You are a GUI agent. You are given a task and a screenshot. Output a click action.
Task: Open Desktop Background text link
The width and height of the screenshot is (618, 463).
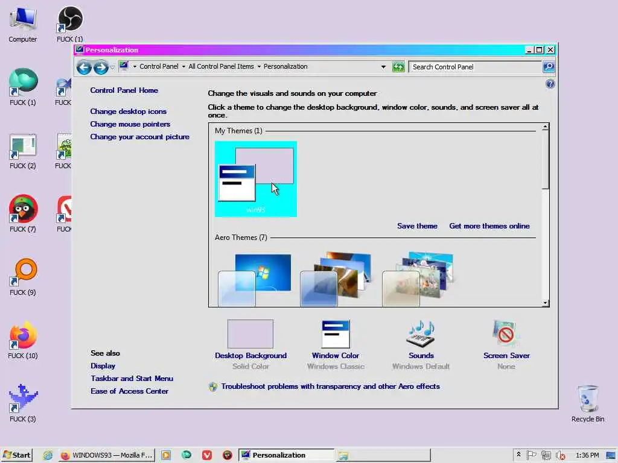[250, 356]
